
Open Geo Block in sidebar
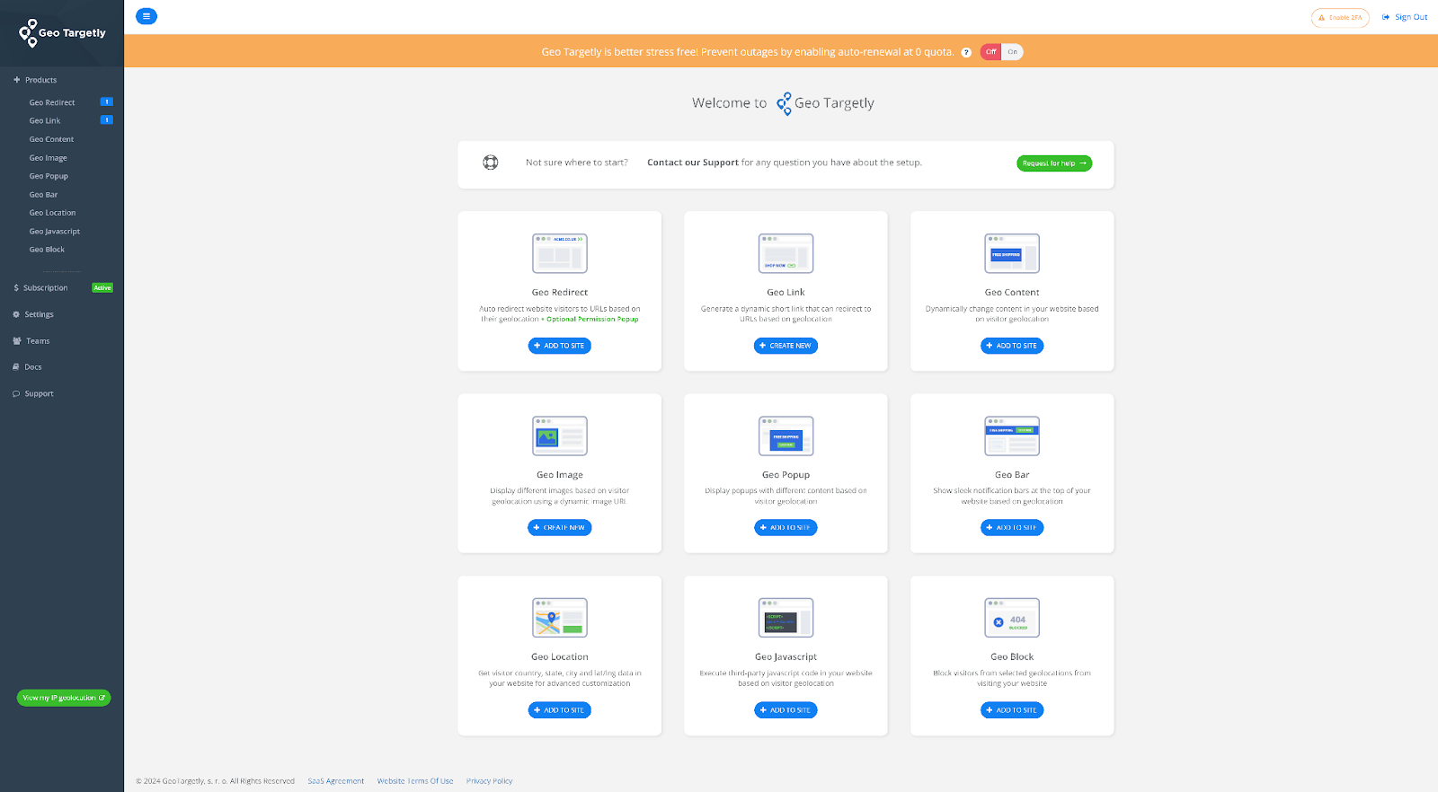(x=47, y=250)
